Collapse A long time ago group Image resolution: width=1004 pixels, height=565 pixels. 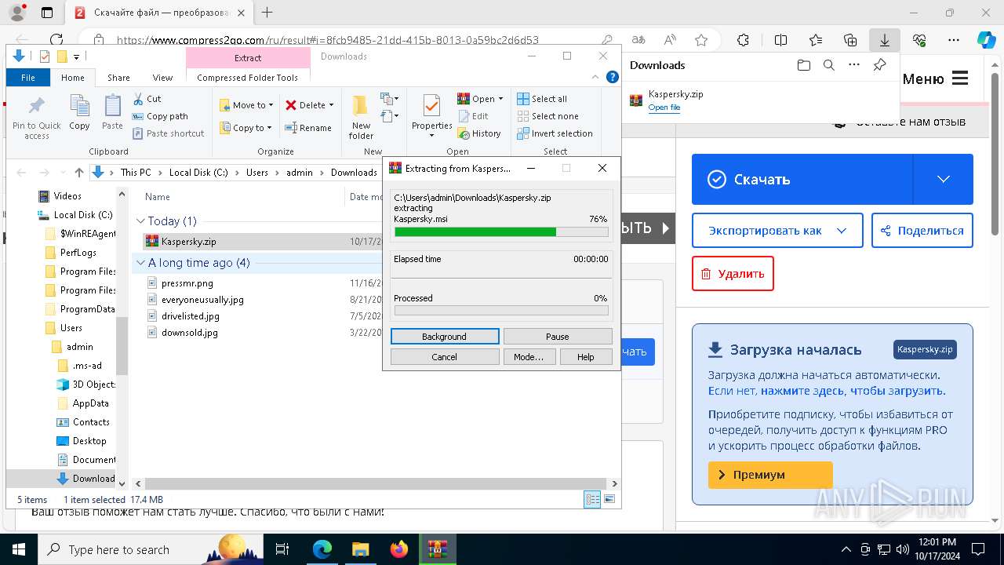click(141, 263)
